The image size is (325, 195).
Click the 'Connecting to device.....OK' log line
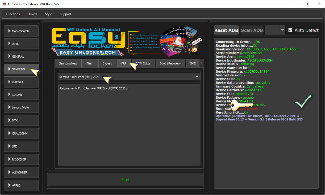point(238,42)
